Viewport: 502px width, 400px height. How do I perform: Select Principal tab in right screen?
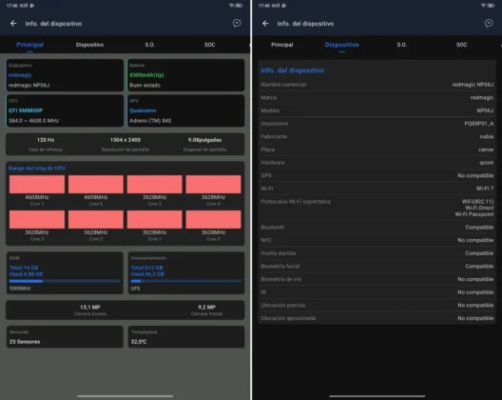(x=281, y=45)
